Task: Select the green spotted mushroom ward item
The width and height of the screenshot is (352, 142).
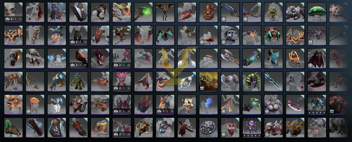Action: click(317, 12)
